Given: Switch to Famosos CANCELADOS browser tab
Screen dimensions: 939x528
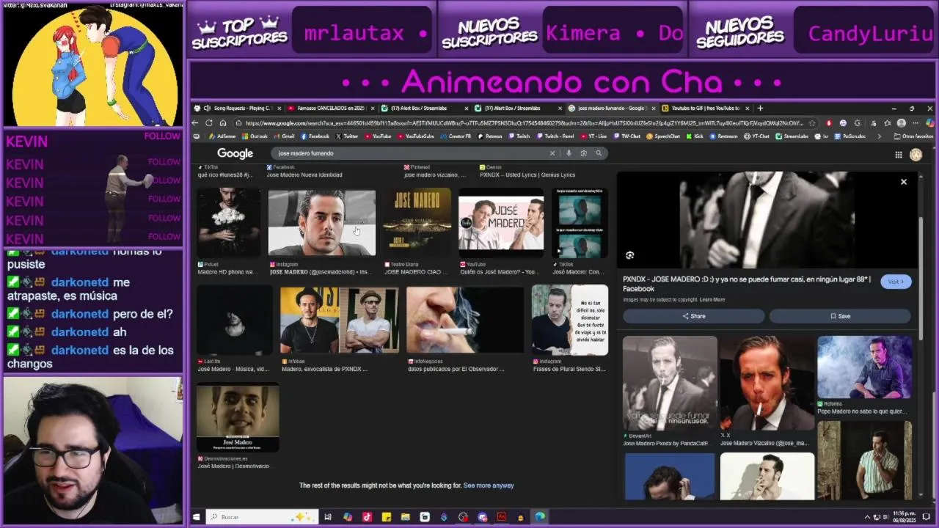Looking at the screenshot, I should (330, 109).
